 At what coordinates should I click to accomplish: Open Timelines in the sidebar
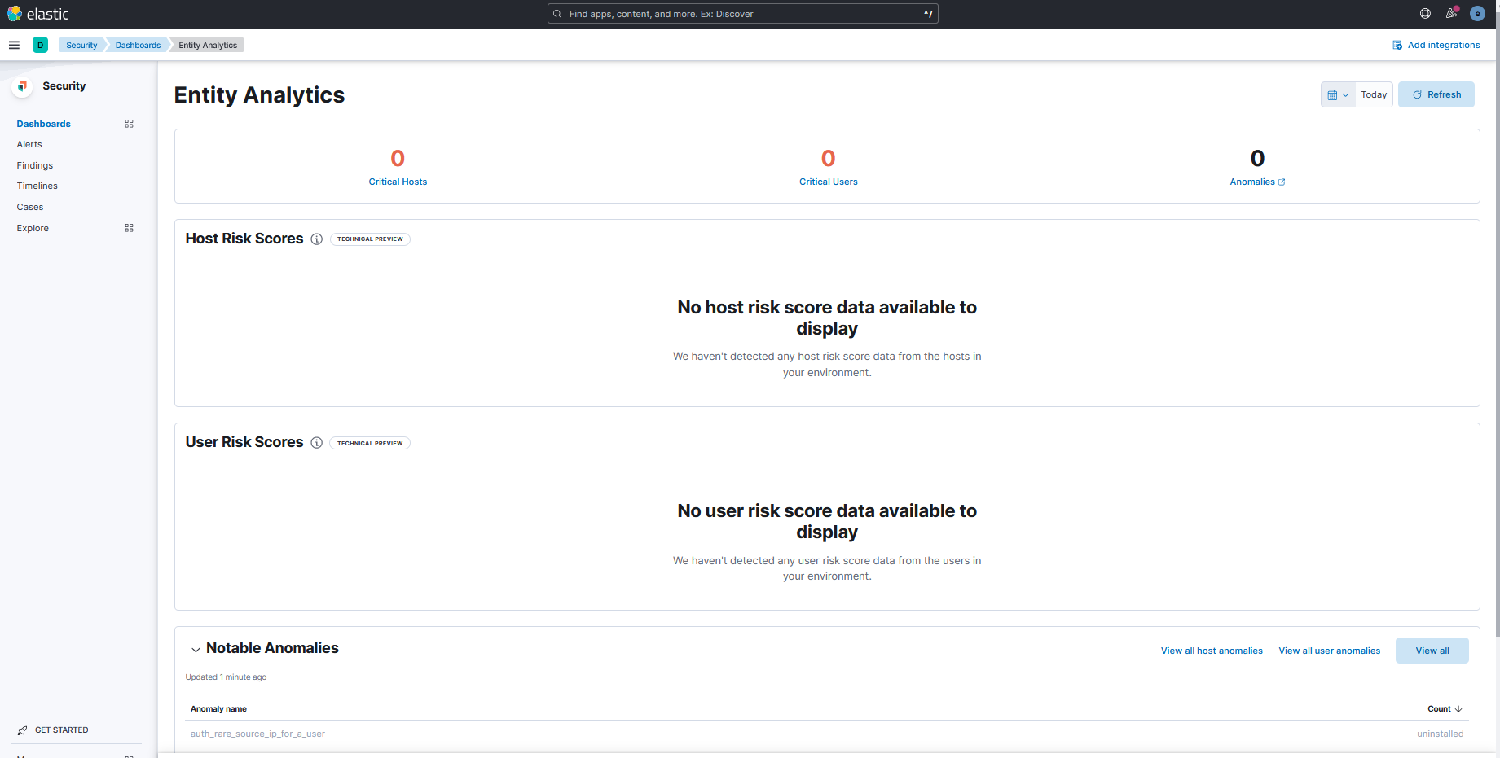pos(37,186)
